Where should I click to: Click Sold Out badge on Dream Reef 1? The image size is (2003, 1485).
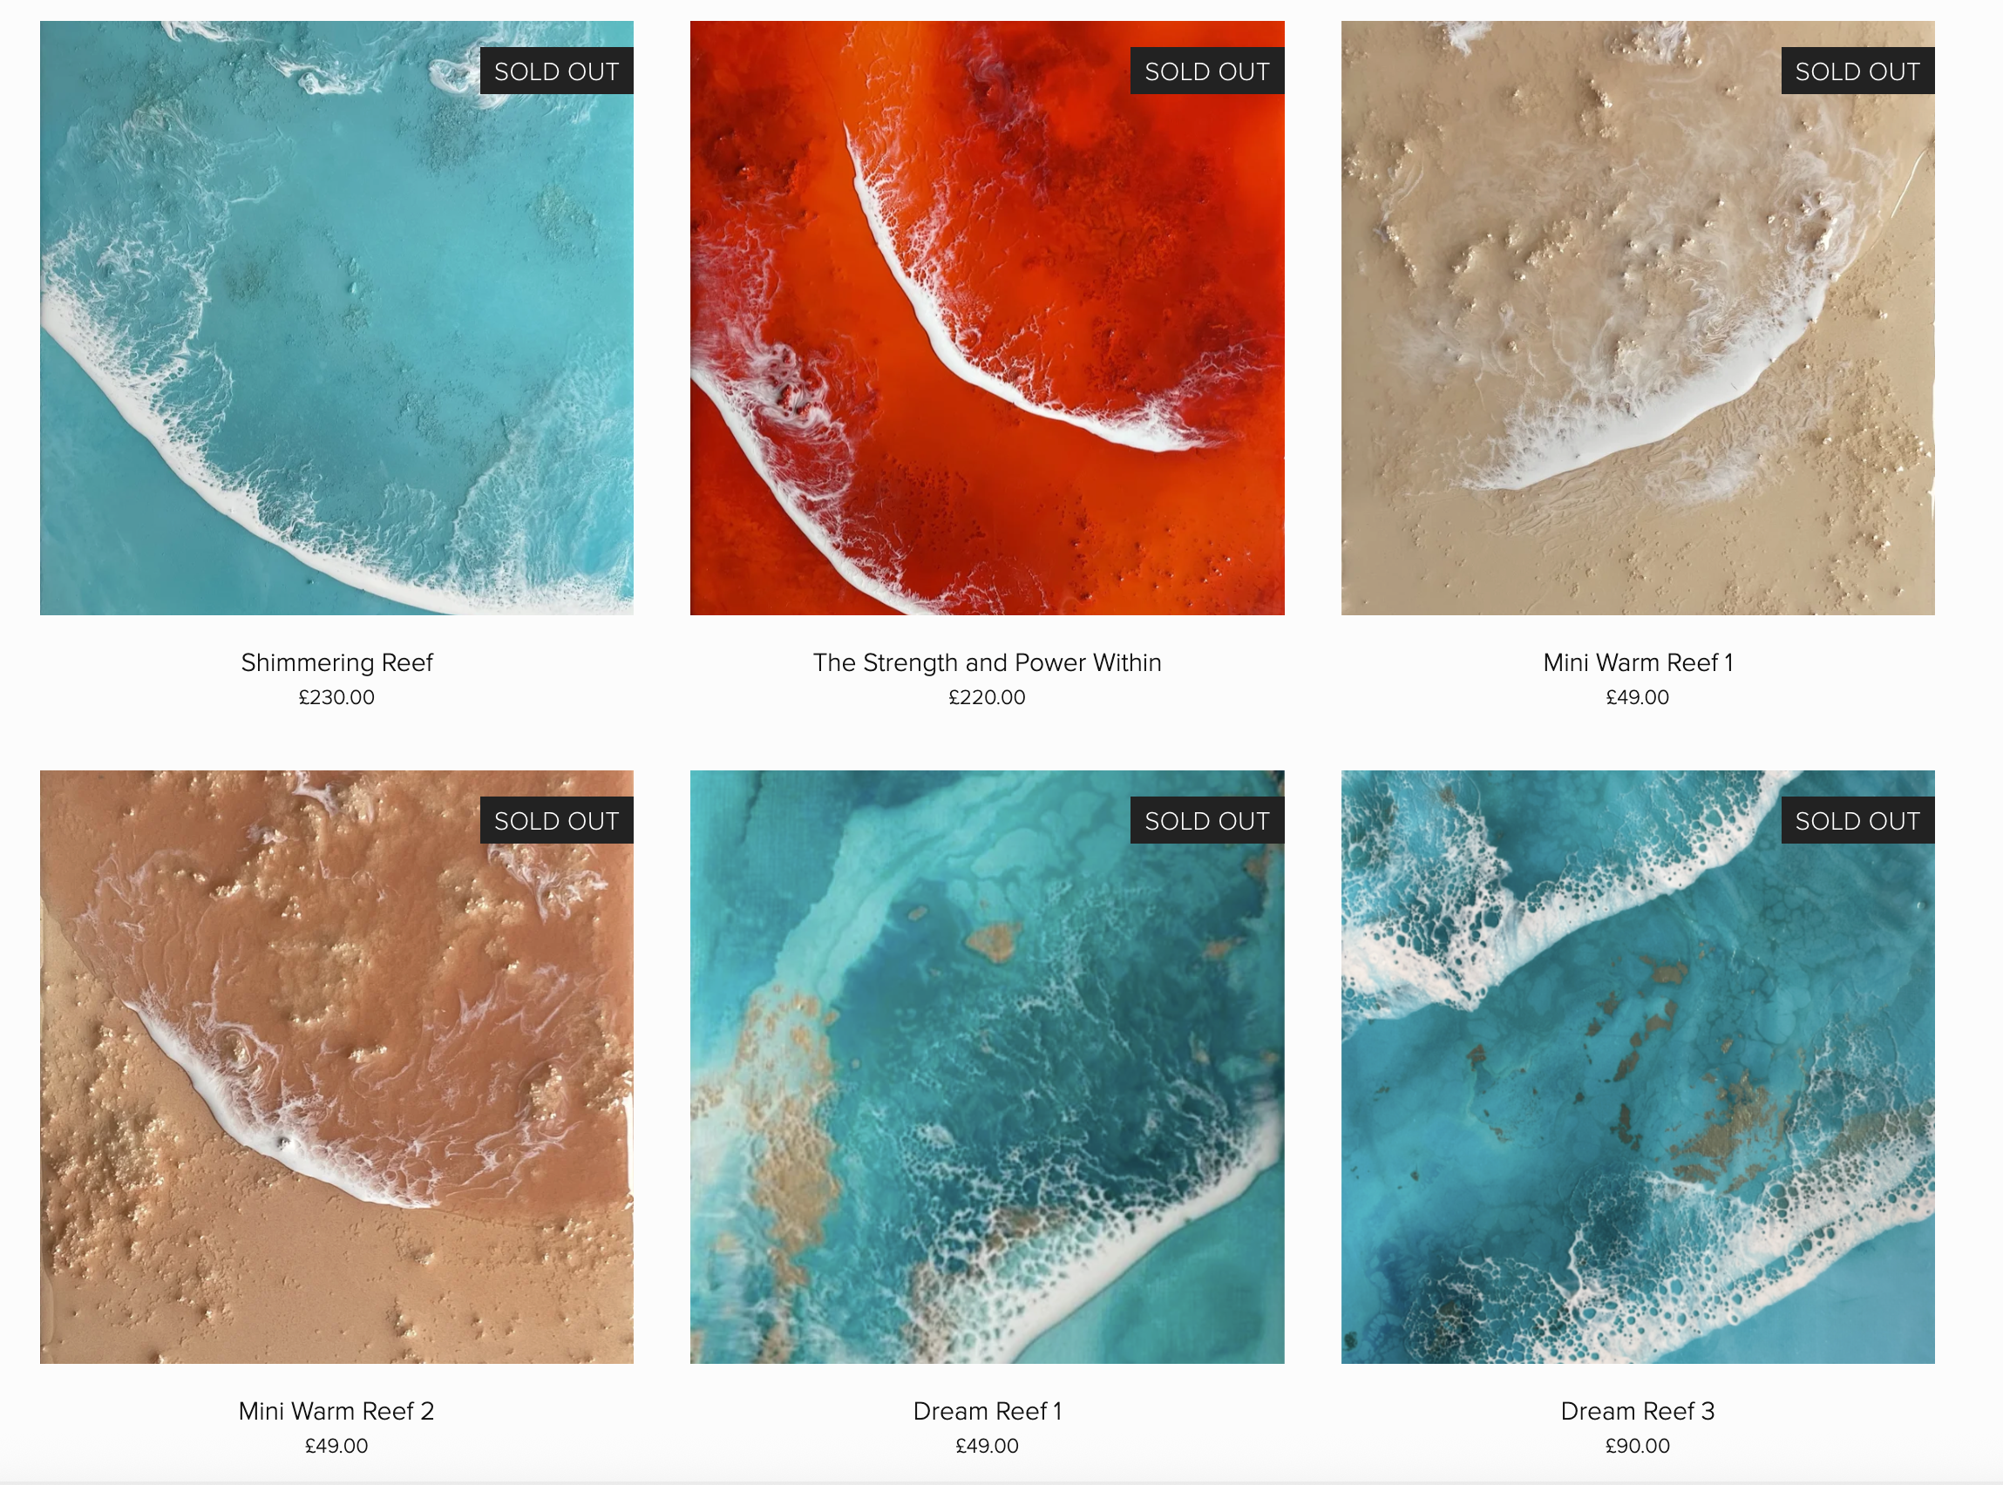(x=1207, y=821)
